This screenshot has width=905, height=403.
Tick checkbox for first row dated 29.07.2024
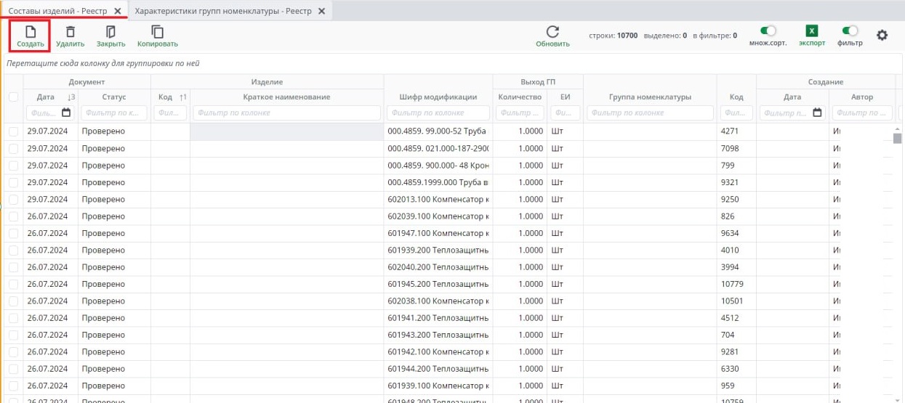tap(13, 131)
